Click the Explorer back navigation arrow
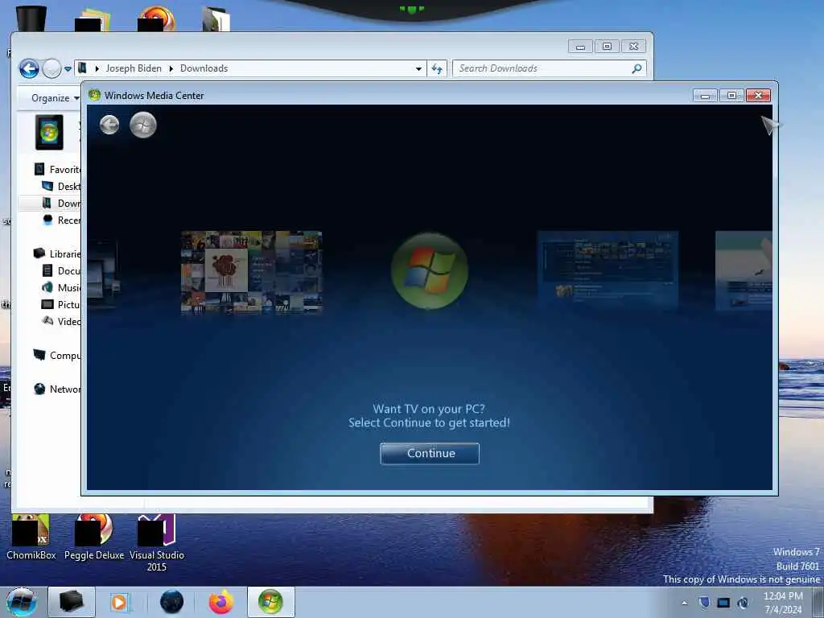Viewport: 824px width, 618px height. click(29, 68)
